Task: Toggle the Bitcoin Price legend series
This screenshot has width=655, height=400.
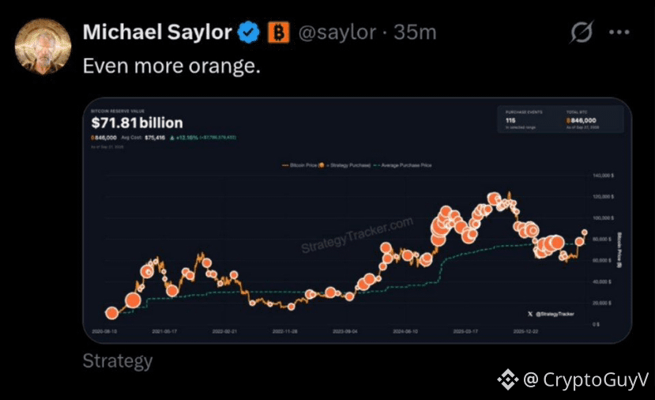Action: [299, 165]
